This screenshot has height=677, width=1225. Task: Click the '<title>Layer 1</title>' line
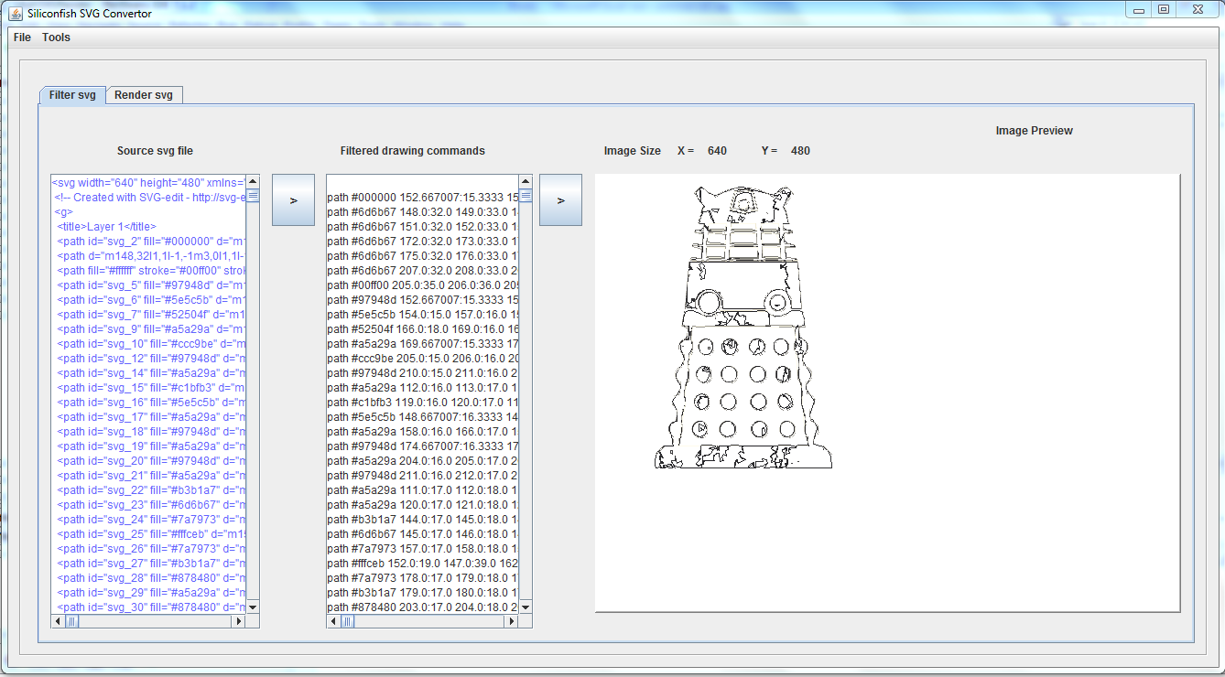click(107, 226)
